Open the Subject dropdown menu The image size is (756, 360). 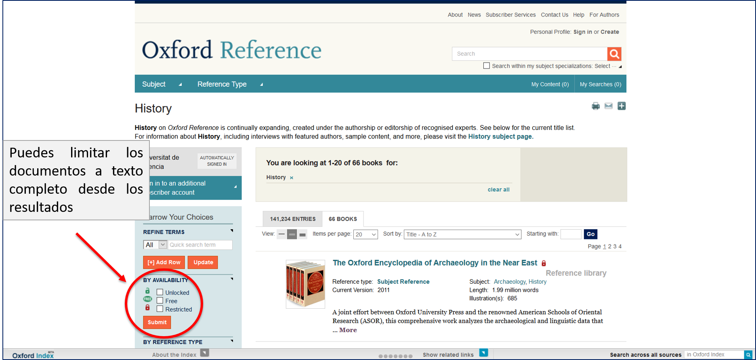click(x=162, y=84)
